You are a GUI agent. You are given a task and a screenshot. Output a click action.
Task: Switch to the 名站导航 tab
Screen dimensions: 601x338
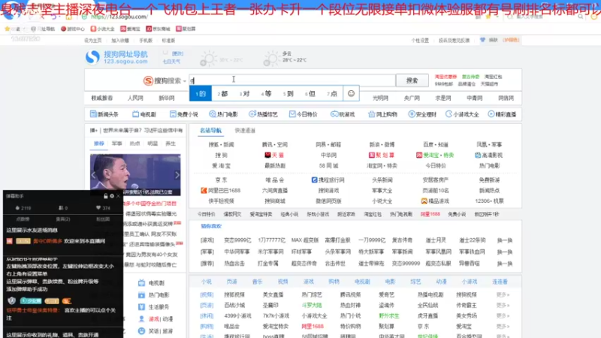point(210,130)
